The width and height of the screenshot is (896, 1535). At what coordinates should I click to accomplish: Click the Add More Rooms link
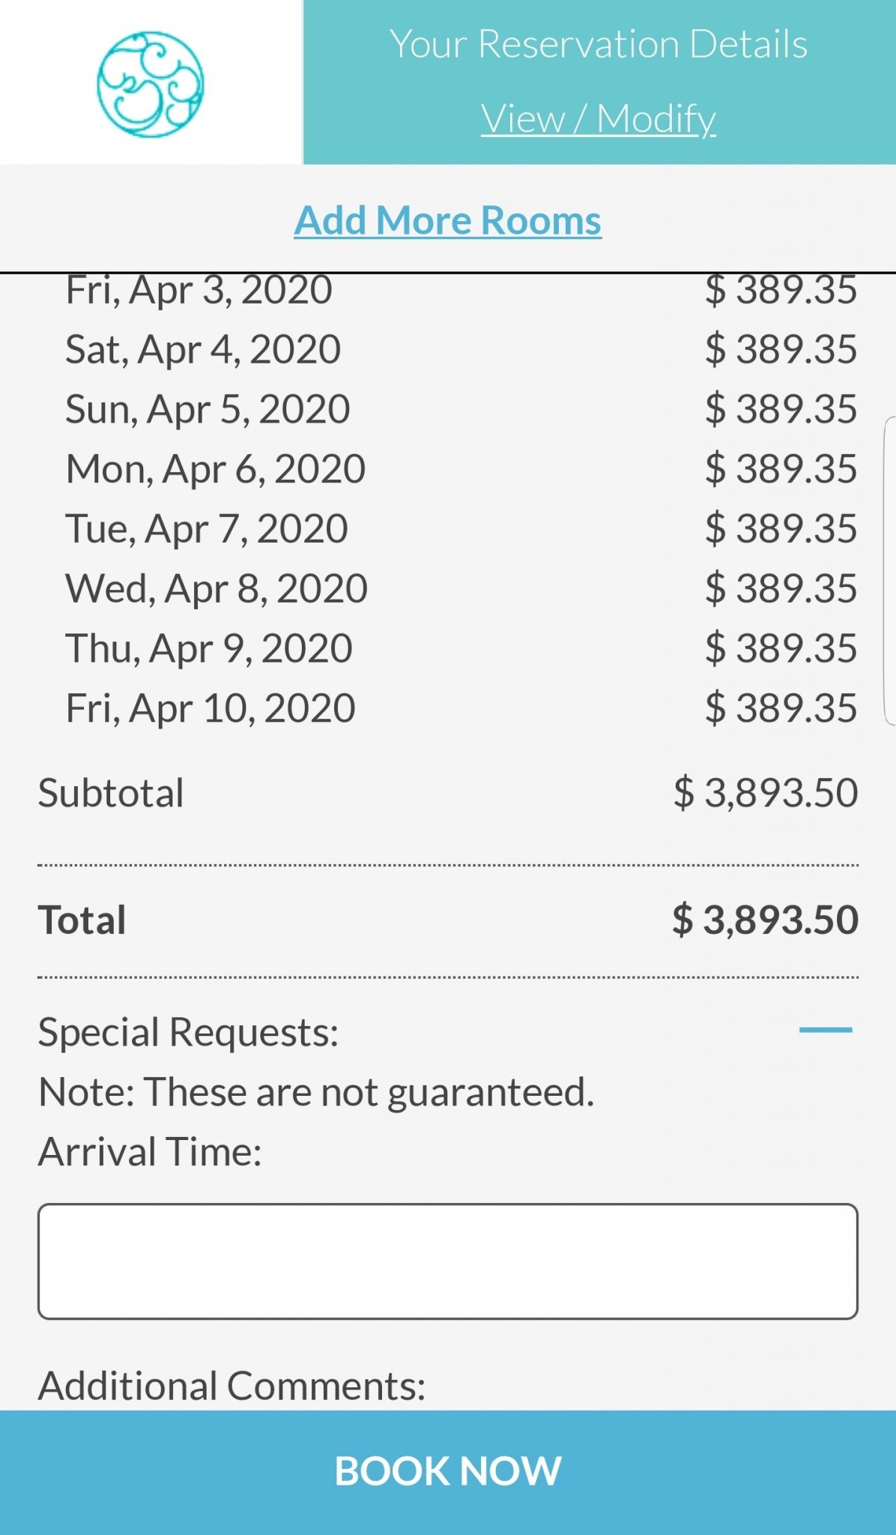447,220
